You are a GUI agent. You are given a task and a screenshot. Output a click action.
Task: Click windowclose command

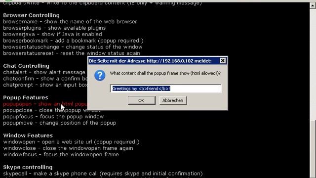pos(68,148)
